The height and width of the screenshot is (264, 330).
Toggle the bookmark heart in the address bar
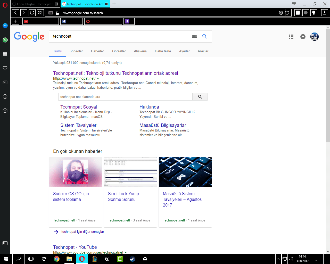click(x=287, y=13)
